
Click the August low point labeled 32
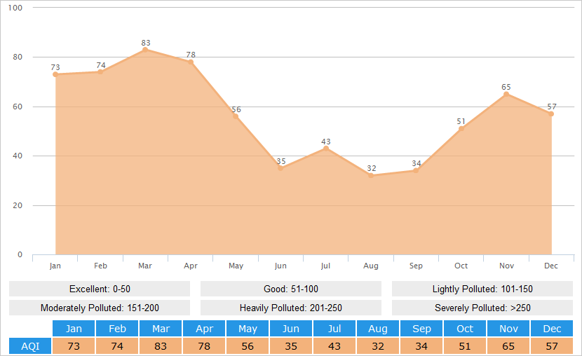[x=371, y=175]
